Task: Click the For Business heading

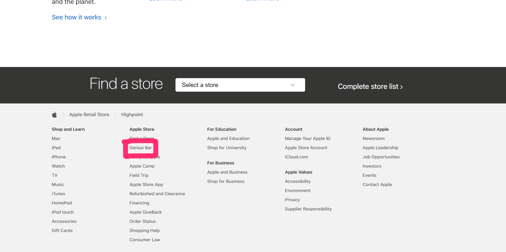Action: (221, 163)
